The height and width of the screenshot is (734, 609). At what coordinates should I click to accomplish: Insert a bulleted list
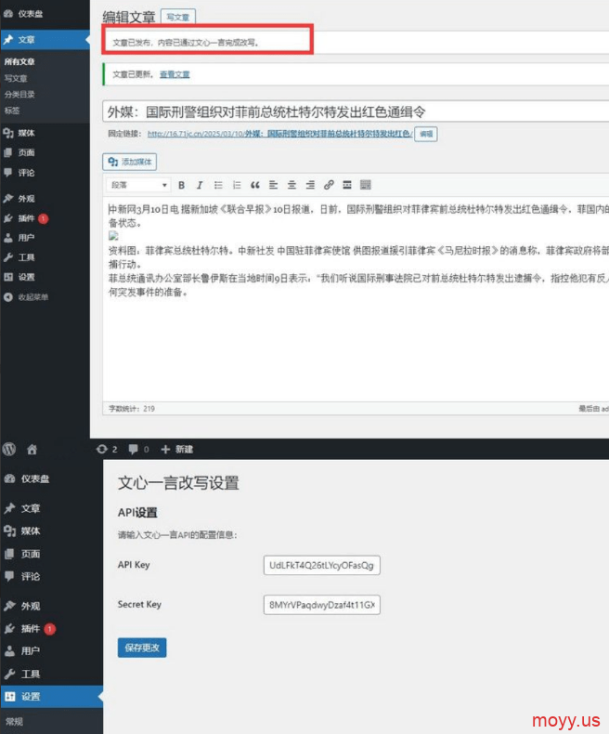pos(218,185)
